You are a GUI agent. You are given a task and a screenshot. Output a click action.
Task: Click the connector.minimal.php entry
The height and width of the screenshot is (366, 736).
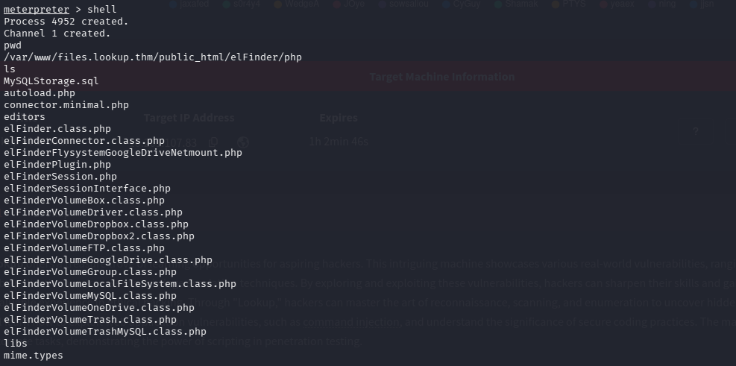(x=66, y=105)
